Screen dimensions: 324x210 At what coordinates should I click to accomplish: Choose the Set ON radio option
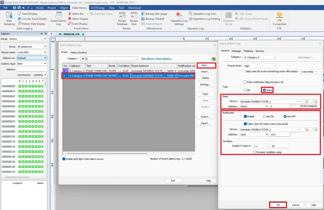[x=264, y=116]
